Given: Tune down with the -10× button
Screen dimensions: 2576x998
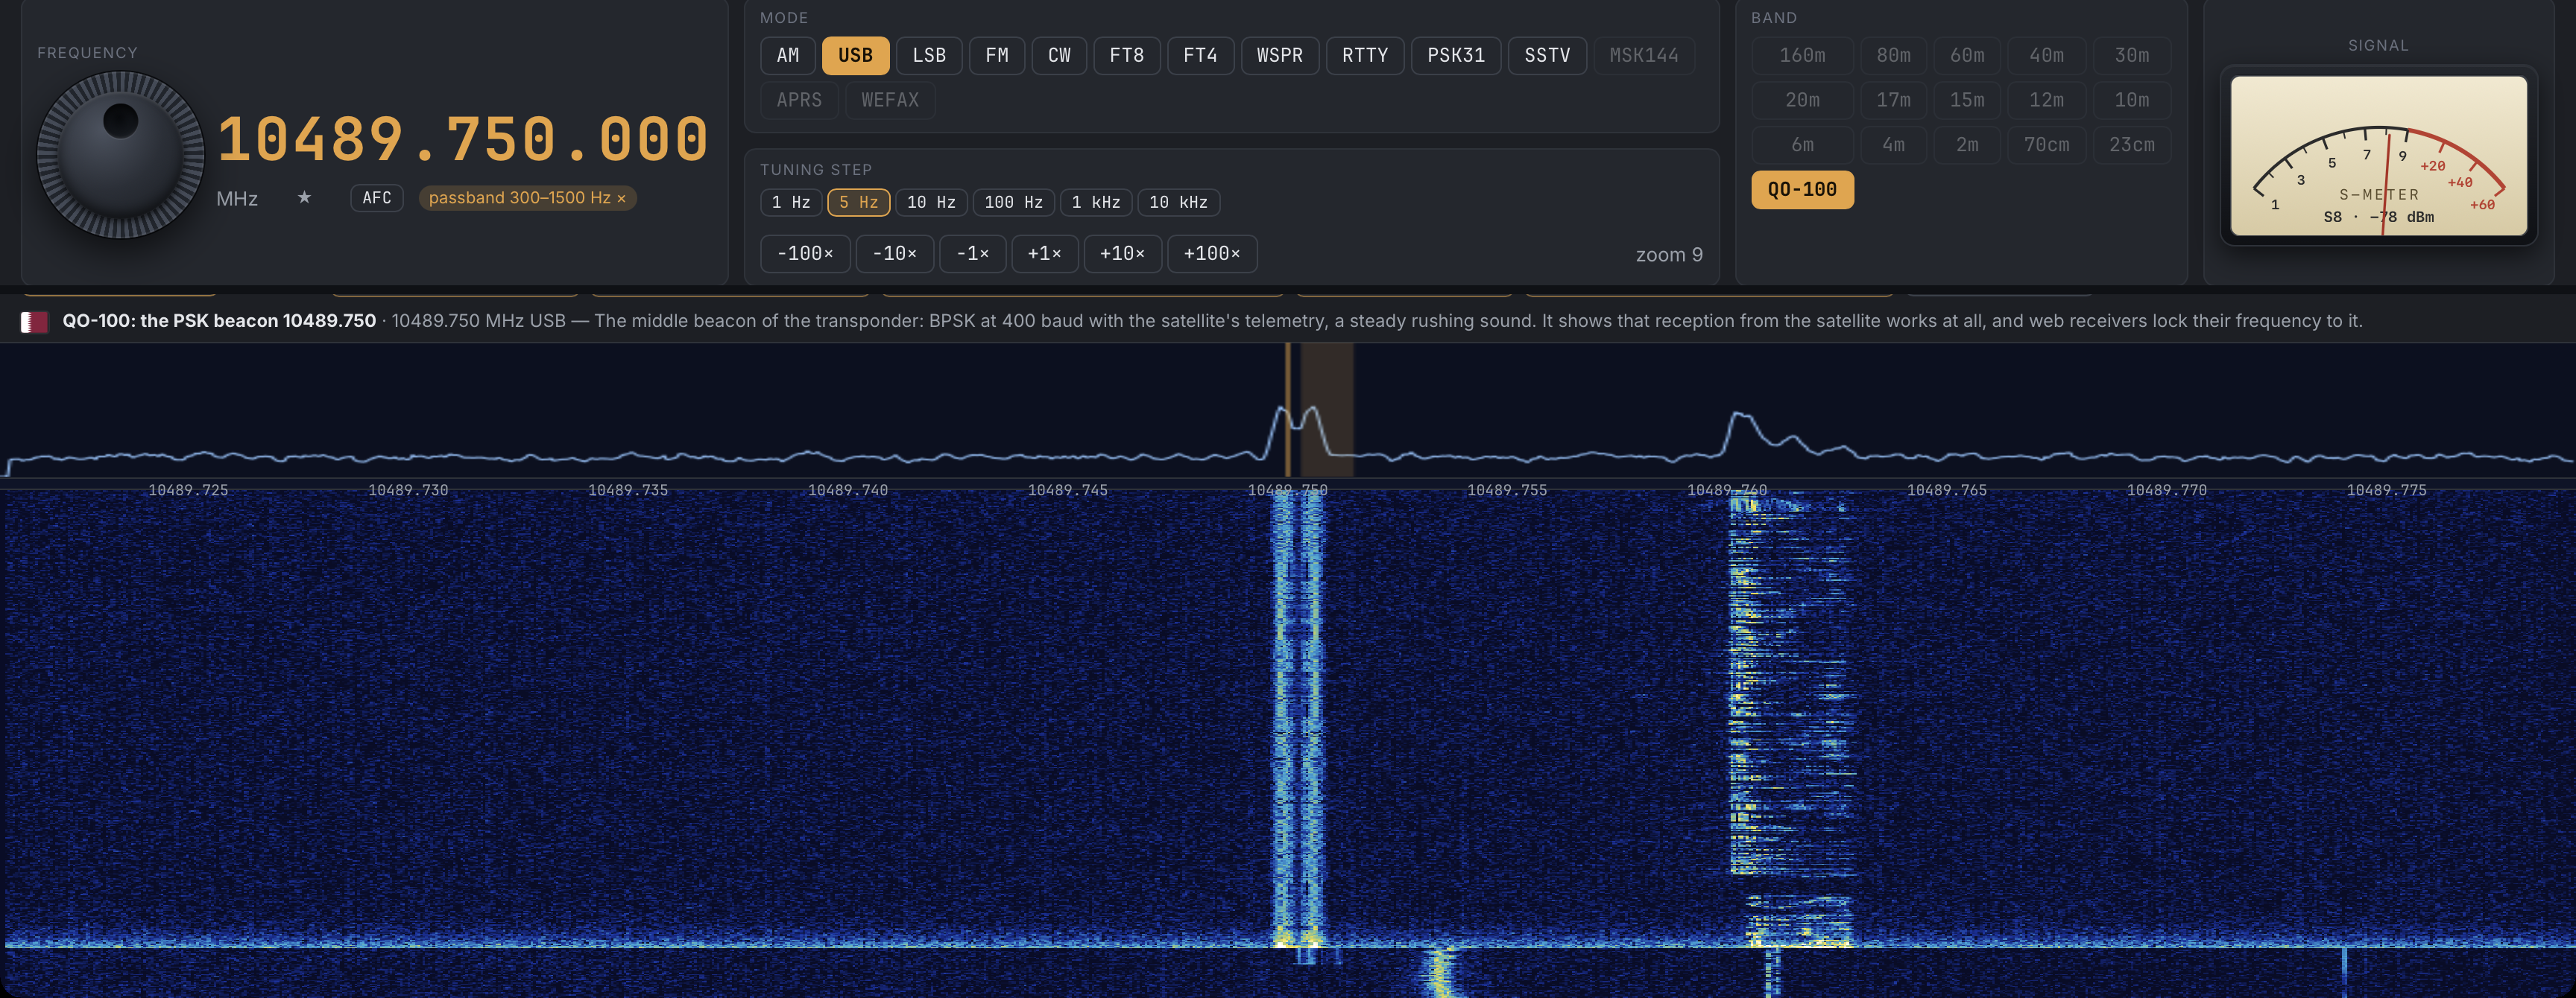Looking at the screenshot, I should tap(894, 254).
